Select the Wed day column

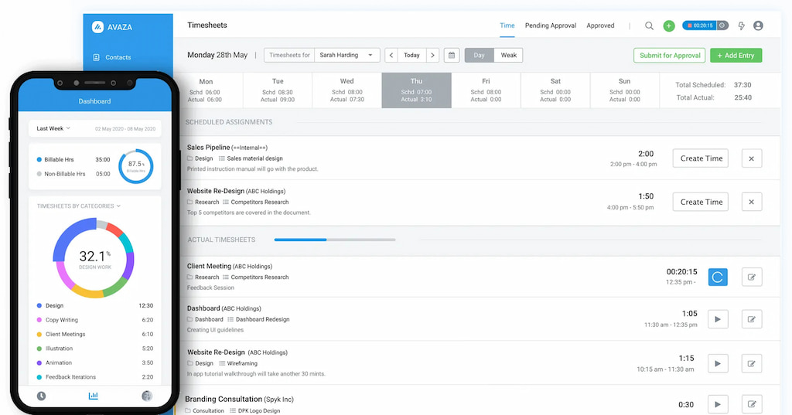(347, 90)
